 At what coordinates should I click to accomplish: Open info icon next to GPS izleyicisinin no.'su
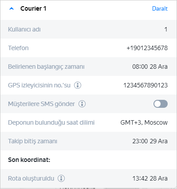point(78,85)
